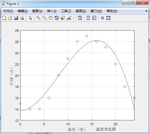Click the x-axis tick label 15
This screenshot has height=134, width=150.
pos(92,124)
